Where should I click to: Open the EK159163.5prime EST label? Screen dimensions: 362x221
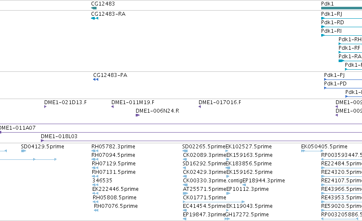pos(250,155)
